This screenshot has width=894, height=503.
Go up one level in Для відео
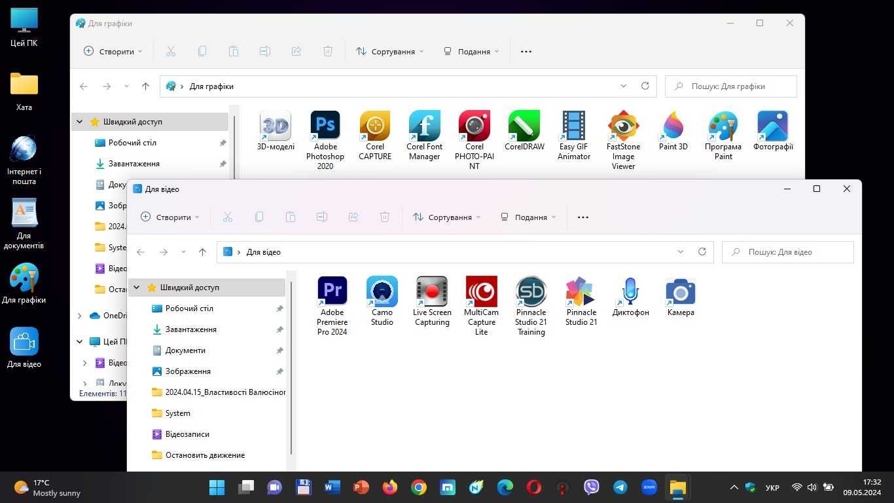(203, 251)
